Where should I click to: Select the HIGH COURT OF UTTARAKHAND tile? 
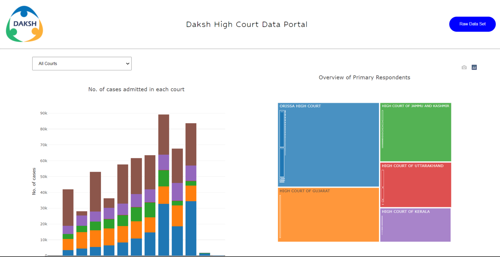(416, 185)
